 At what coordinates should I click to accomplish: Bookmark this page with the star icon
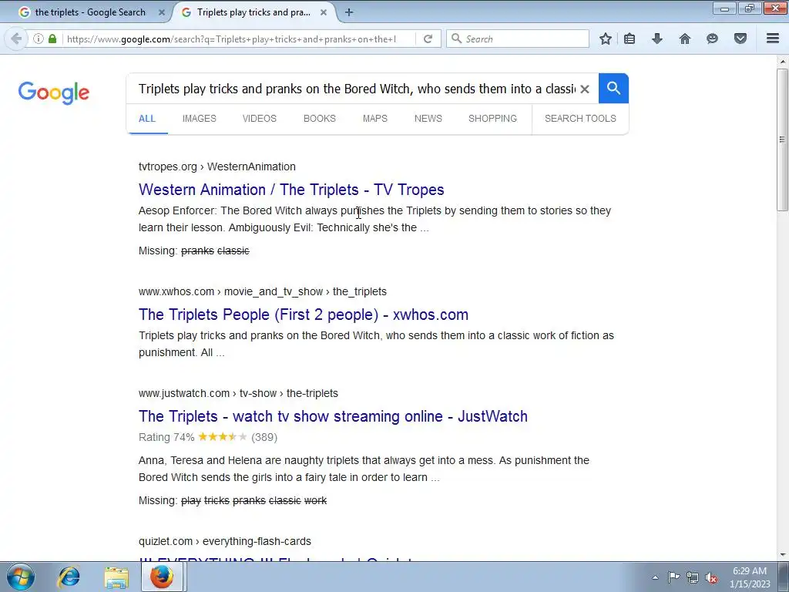click(606, 39)
